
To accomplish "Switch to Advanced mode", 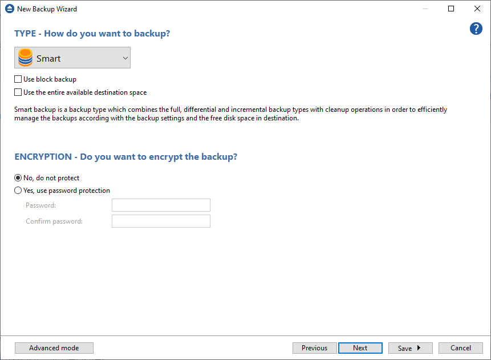I will coord(54,348).
